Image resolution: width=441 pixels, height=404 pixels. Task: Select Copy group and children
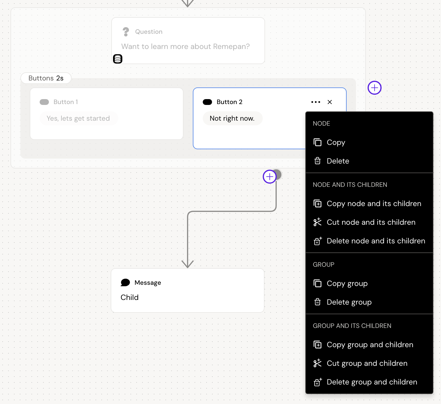click(370, 345)
